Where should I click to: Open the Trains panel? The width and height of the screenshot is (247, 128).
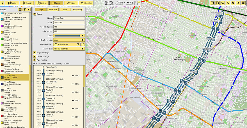(x=71, y=3)
